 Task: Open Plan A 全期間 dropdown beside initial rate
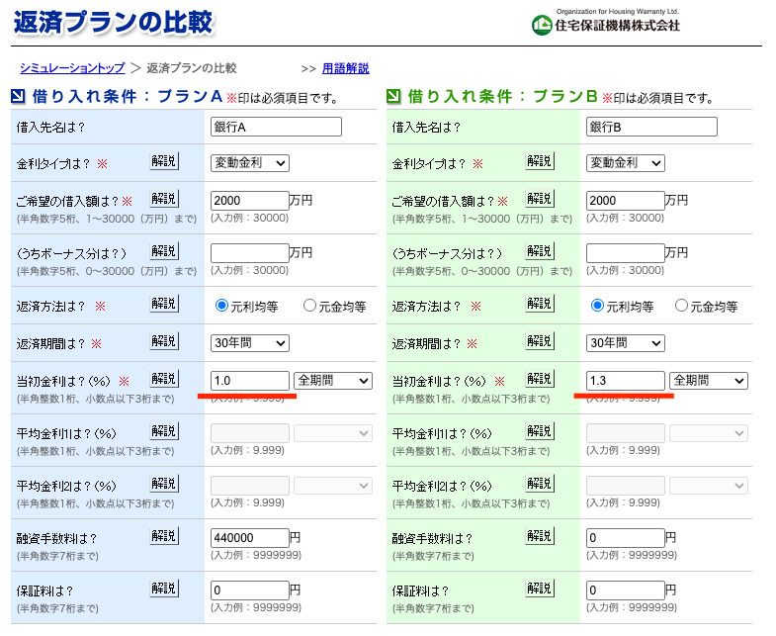pos(332,381)
